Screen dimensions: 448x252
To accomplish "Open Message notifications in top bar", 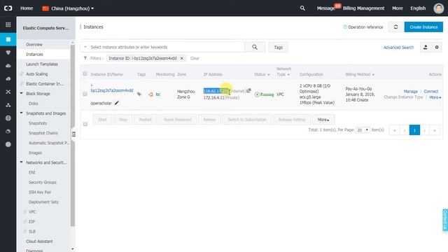I will (325, 8).
